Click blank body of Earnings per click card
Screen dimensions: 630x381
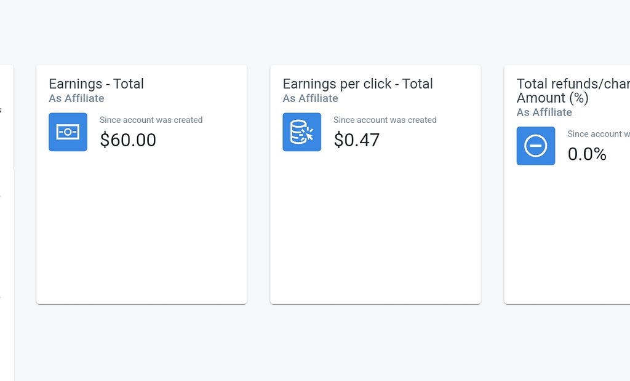(375, 229)
